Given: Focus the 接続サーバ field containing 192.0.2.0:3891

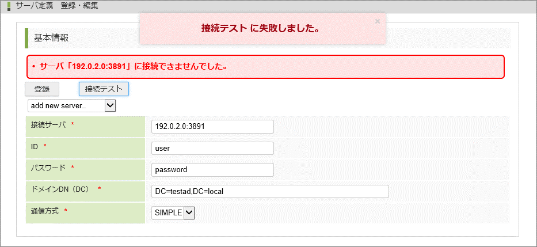Looking at the screenshot, I should pos(212,127).
